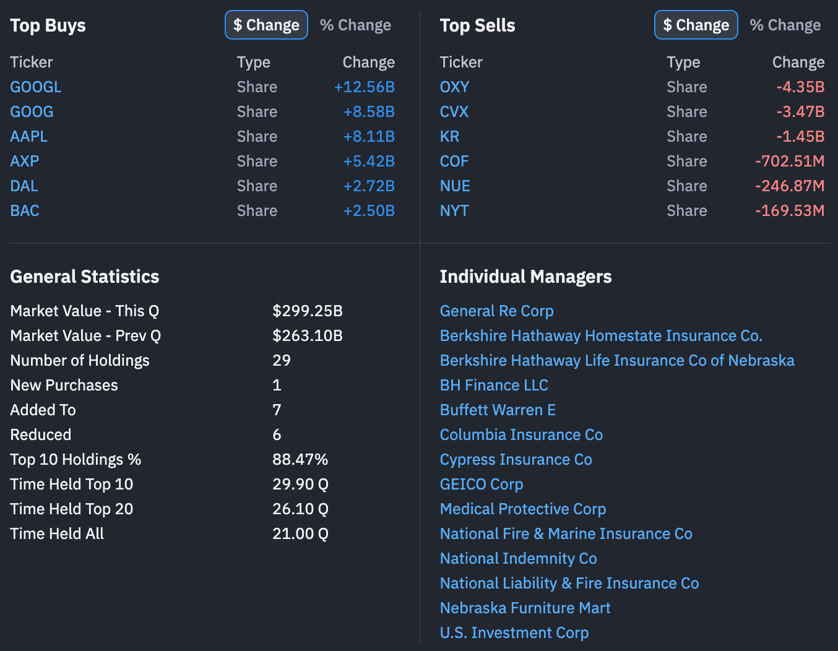838x651 pixels.
Task: View the NYT ticker page
Action: coord(454,210)
